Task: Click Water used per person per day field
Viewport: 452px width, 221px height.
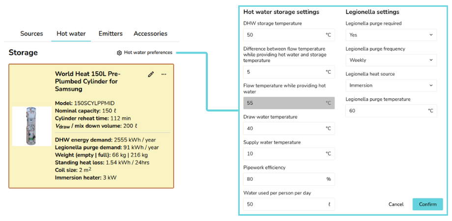Action: [x=284, y=204]
